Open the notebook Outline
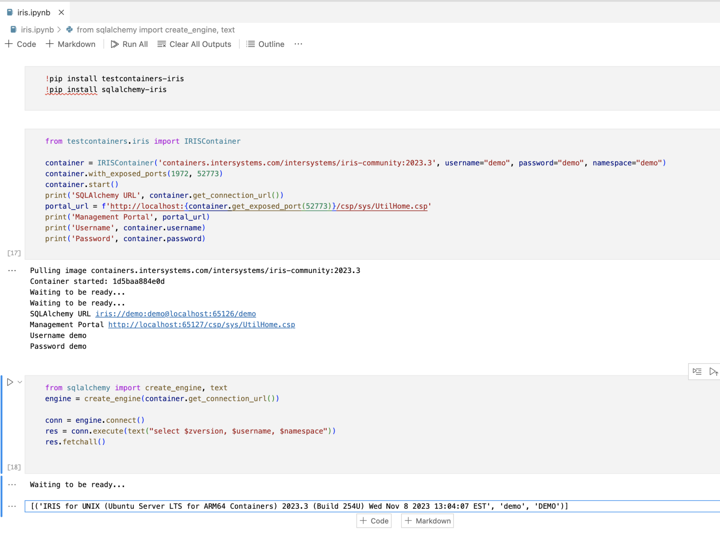The height and width of the screenshot is (546, 720). (265, 44)
